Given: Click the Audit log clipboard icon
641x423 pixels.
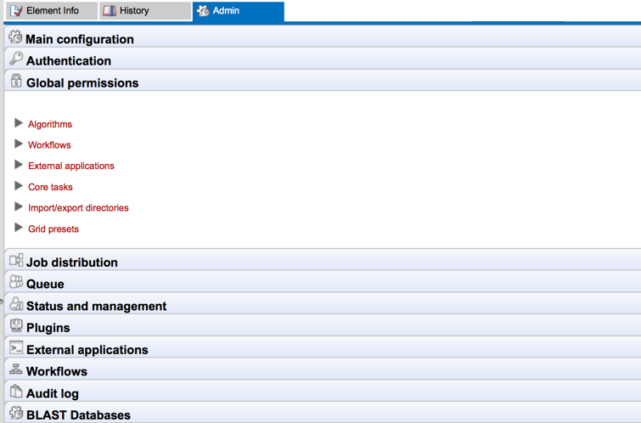Looking at the screenshot, I should (16, 391).
